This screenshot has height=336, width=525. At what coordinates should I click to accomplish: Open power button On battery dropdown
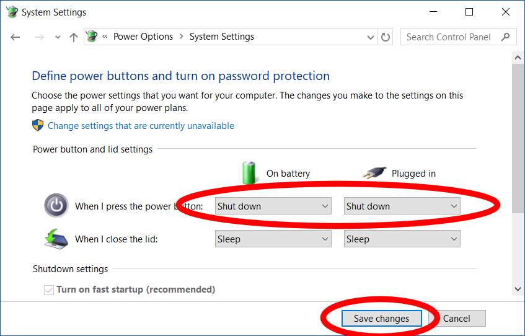(x=273, y=206)
